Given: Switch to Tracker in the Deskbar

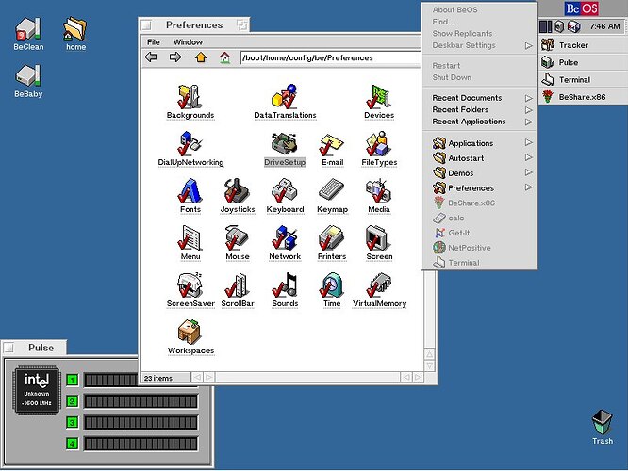Looking at the screenshot, I should click(x=583, y=45).
